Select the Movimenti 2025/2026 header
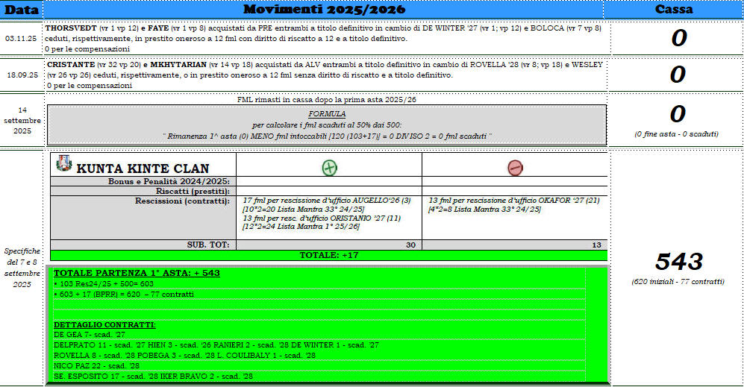This screenshot has height=387, width=744. [x=324, y=9]
